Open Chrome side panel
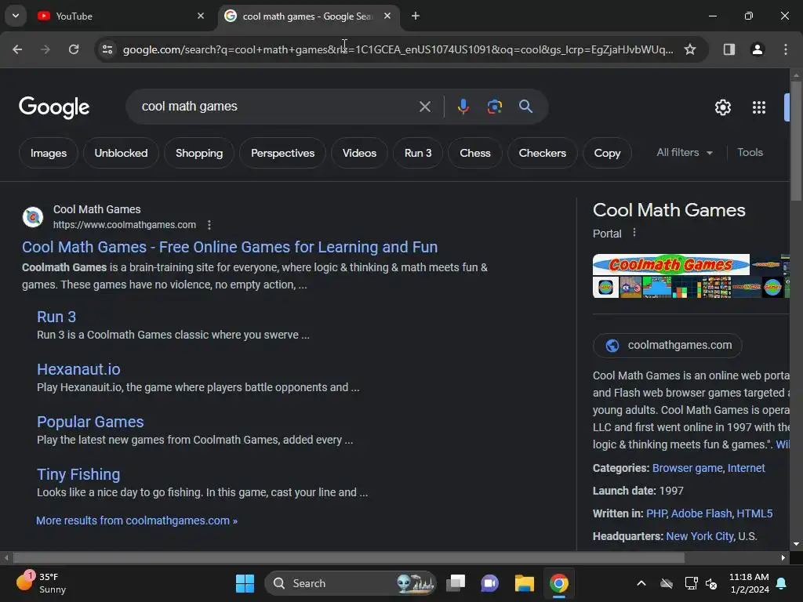This screenshot has width=803, height=602. pos(729,49)
